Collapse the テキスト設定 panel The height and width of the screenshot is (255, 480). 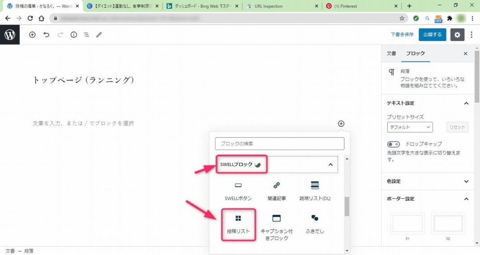(x=466, y=103)
